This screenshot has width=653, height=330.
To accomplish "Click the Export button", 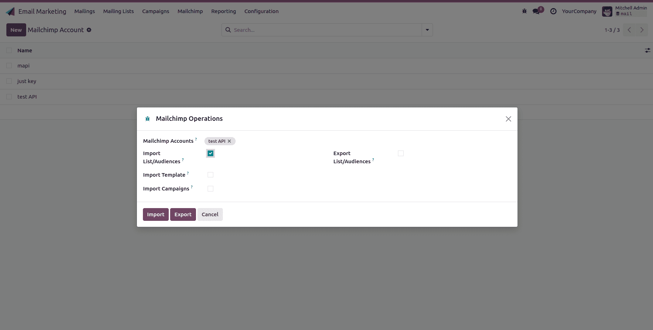I will (183, 214).
